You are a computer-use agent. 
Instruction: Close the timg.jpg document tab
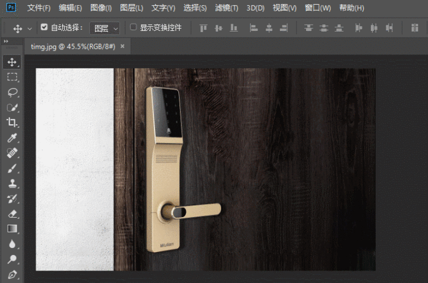(122, 46)
